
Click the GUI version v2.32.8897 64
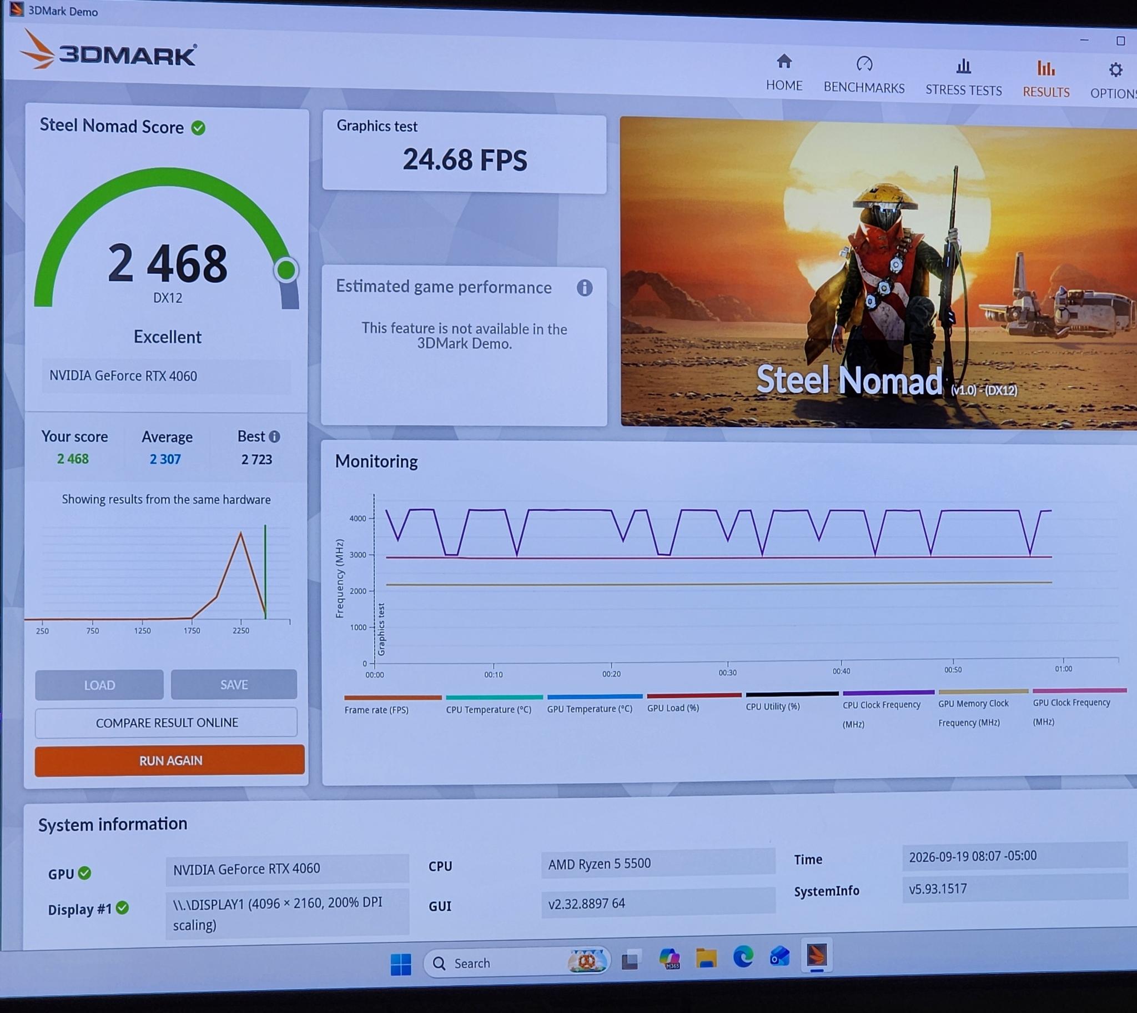coord(658,902)
